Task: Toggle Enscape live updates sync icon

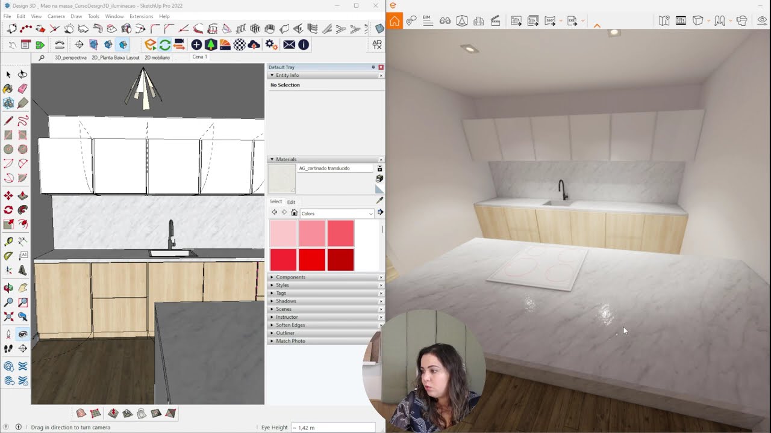Action: (164, 45)
